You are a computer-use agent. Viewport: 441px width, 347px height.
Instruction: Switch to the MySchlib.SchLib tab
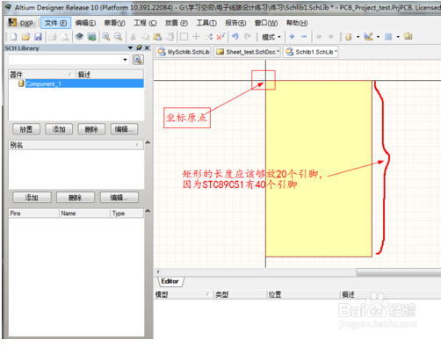(184, 52)
